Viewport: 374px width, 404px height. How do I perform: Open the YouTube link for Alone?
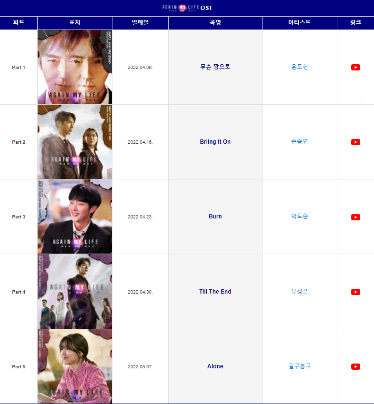(355, 366)
